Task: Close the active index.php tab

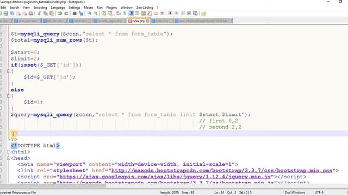Action: [147, 21]
